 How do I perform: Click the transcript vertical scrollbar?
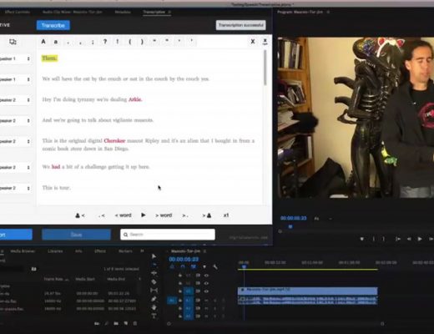click(x=265, y=68)
